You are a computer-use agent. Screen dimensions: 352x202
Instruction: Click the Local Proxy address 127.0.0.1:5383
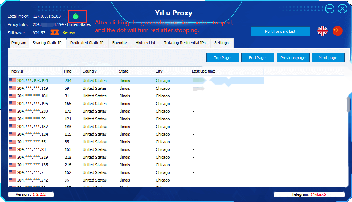pyautogui.click(x=47, y=16)
